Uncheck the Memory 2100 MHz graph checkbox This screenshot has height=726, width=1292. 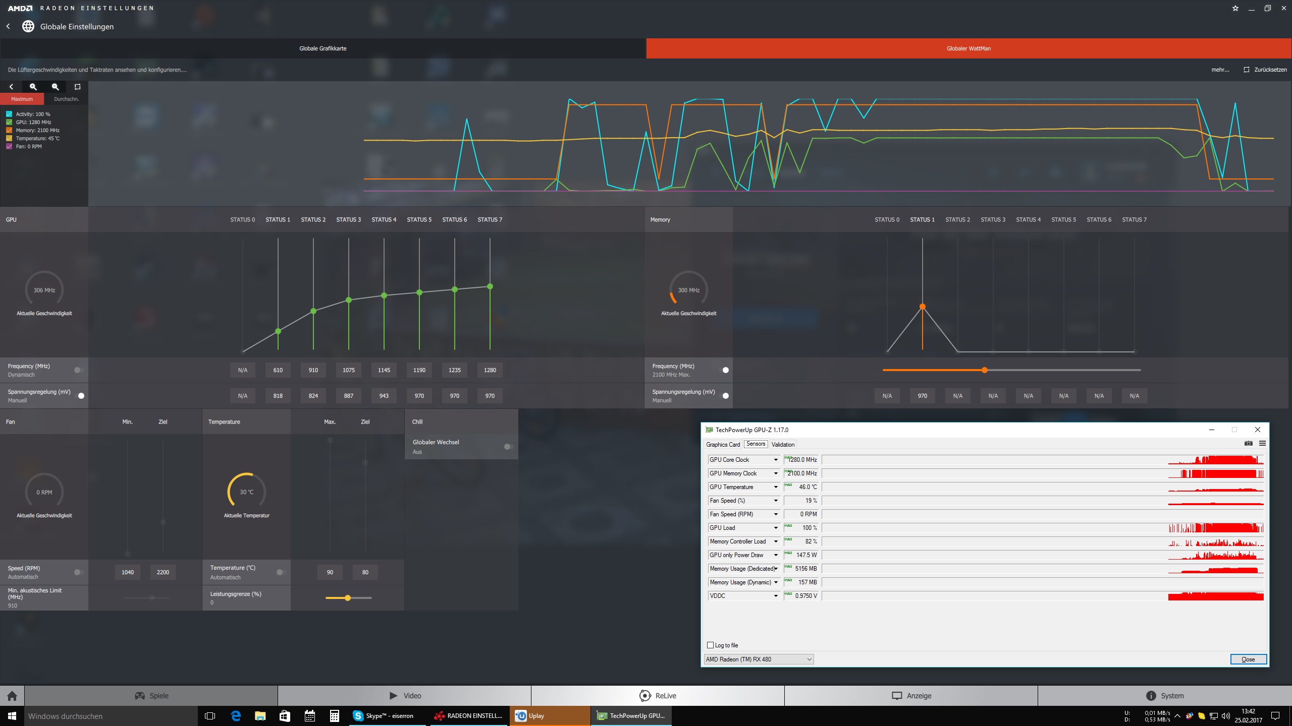(9, 130)
